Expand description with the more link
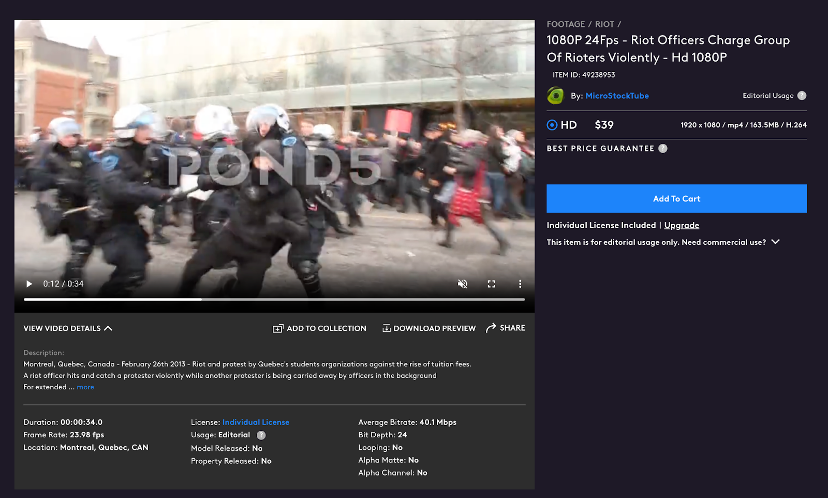 [x=85, y=387]
